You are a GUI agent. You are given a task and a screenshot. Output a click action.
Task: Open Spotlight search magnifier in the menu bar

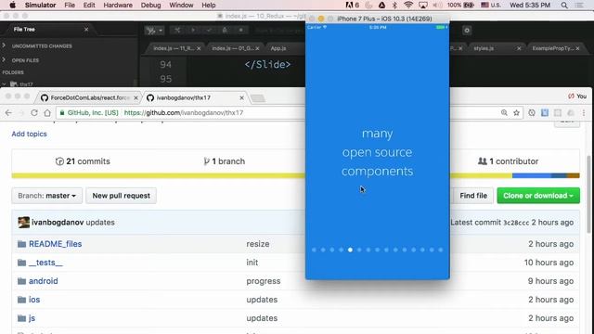[x=564, y=5]
